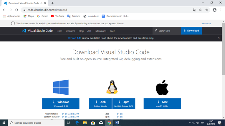Open notification center icon

(220, 123)
